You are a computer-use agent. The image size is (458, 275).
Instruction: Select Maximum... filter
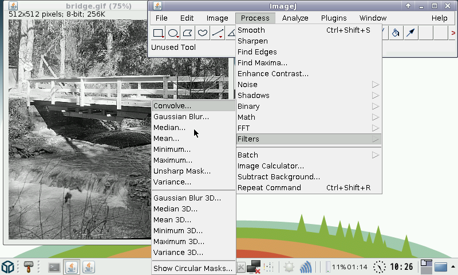[194, 160]
